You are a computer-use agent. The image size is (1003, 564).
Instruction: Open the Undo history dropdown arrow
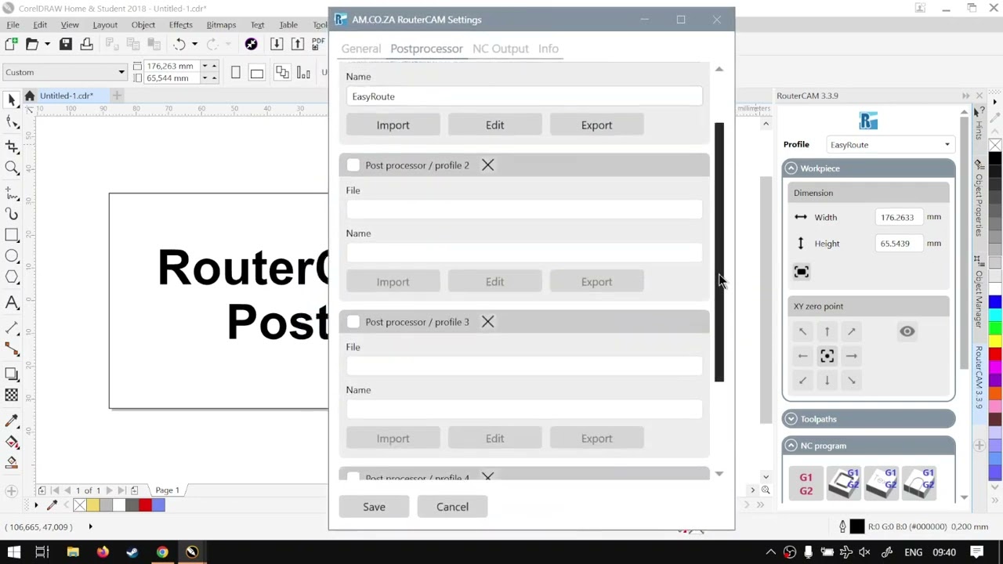(x=194, y=45)
